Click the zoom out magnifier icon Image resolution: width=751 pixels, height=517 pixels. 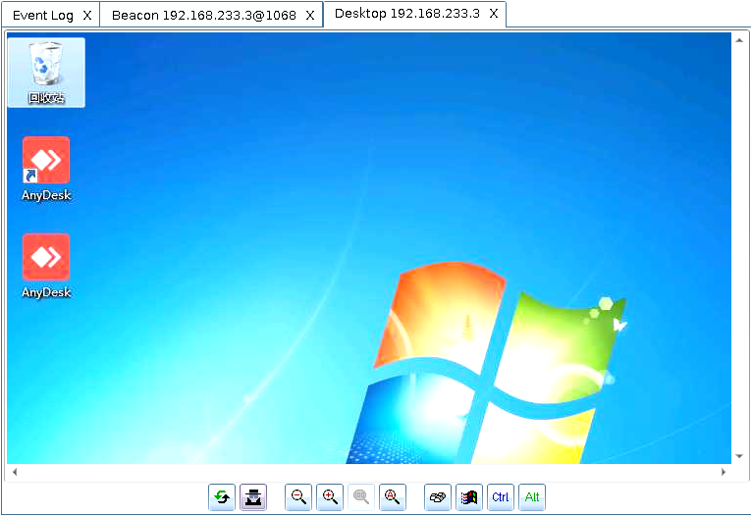tap(298, 497)
